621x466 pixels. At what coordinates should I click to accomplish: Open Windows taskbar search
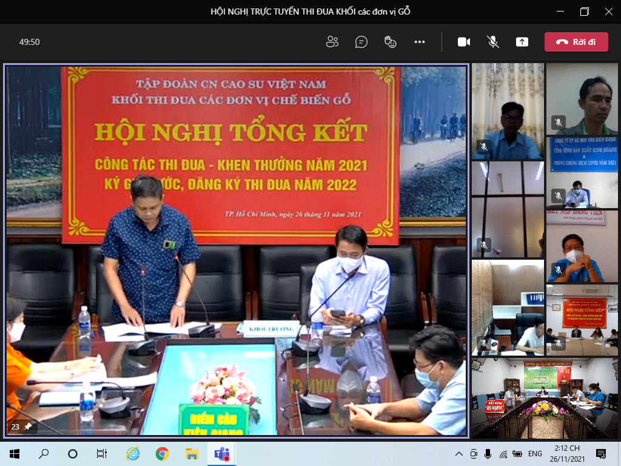tap(44, 454)
